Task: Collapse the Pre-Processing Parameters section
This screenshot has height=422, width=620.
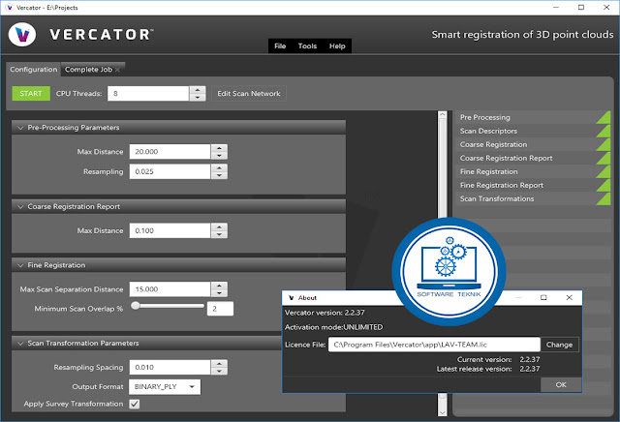Action: pyautogui.click(x=20, y=128)
